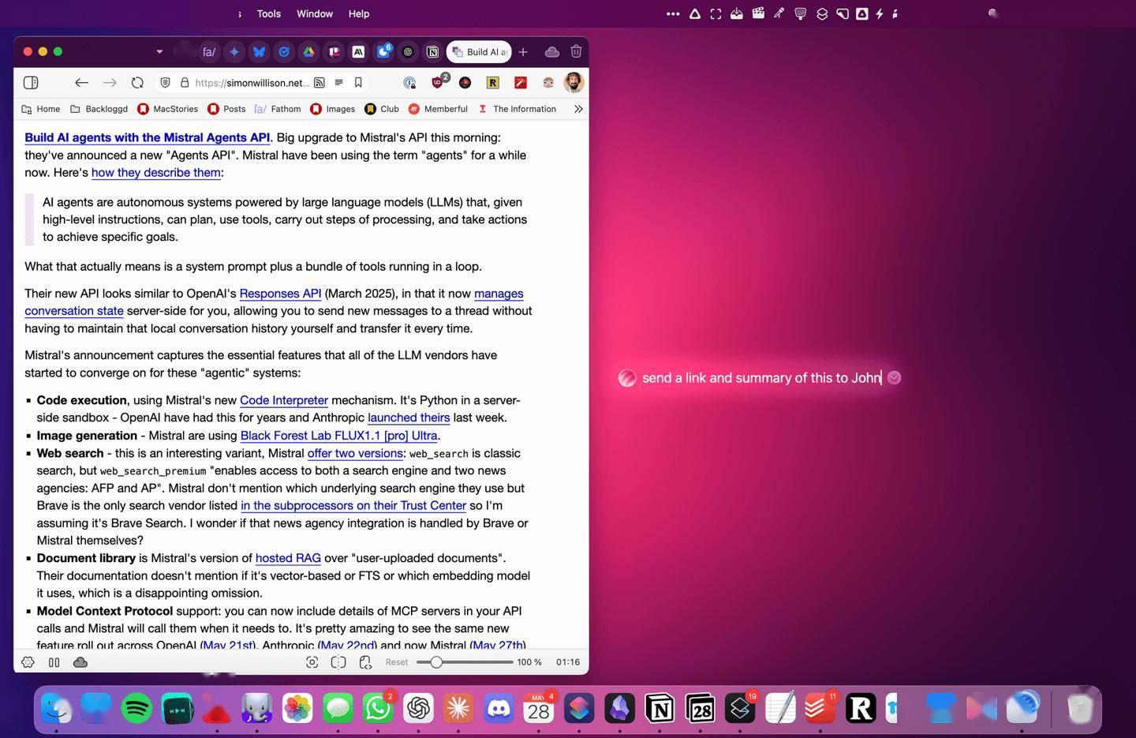Expand the tab bar dropdown arrow

click(x=159, y=52)
